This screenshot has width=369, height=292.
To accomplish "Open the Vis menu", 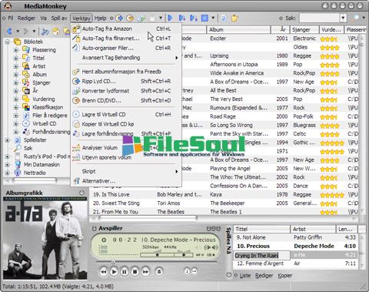I will (44, 18).
